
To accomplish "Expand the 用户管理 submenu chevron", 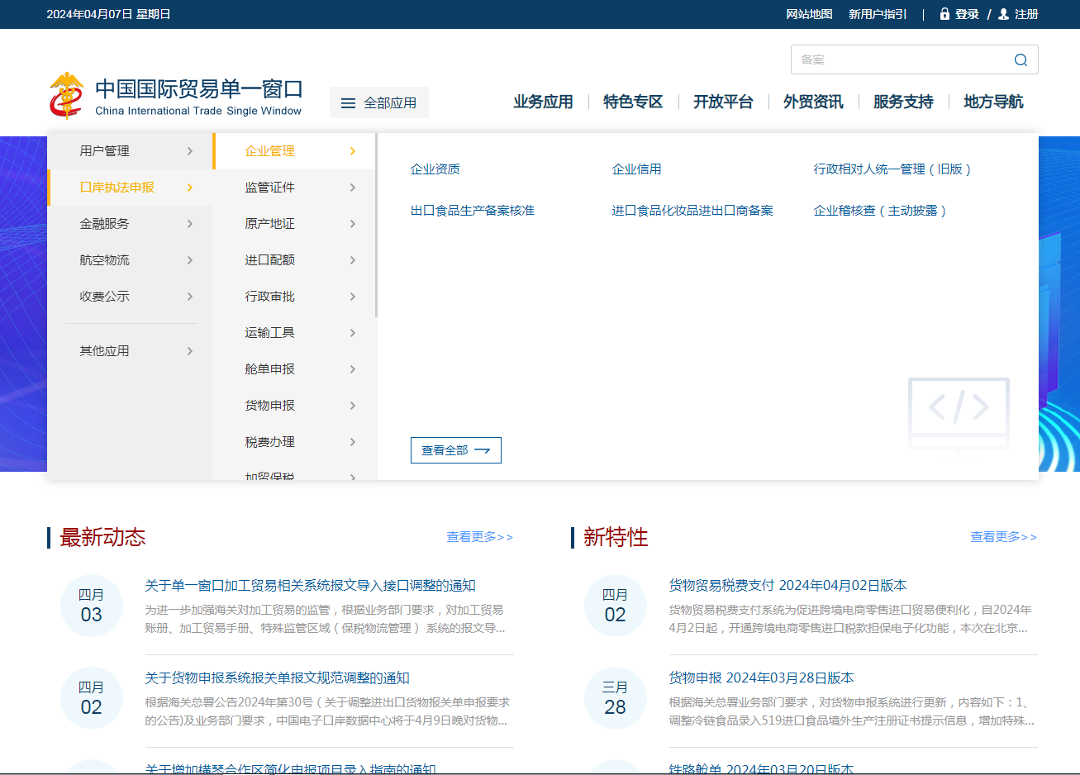I will pos(190,151).
